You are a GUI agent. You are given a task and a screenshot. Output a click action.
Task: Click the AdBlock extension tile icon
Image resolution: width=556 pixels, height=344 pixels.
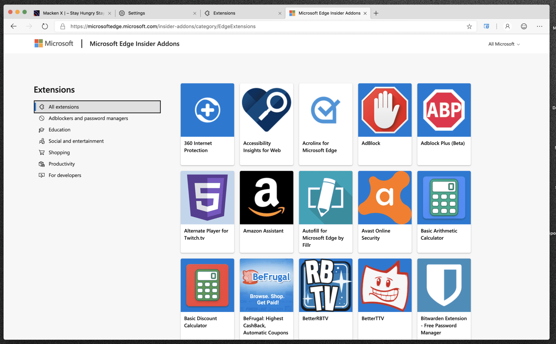coord(385,110)
